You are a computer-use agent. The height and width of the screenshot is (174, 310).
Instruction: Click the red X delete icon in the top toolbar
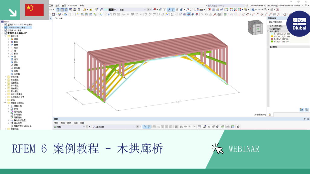pyautogui.click(x=215, y=14)
